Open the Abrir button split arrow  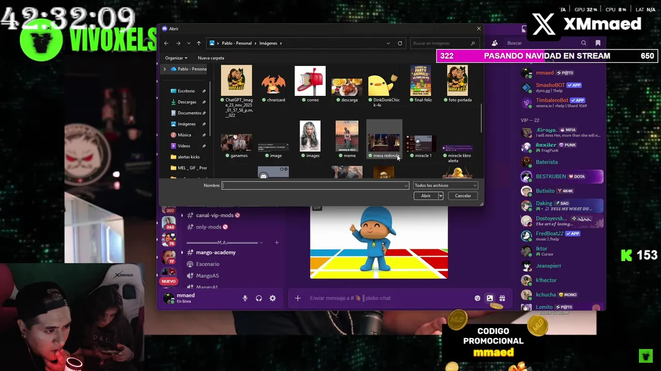point(440,196)
